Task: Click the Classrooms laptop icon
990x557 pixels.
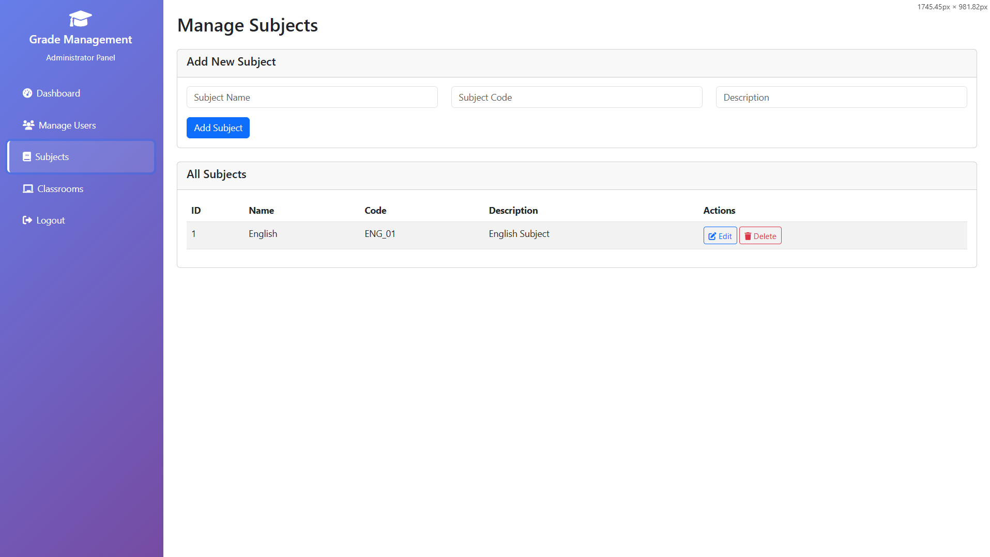Action: click(x=28, y=189)
